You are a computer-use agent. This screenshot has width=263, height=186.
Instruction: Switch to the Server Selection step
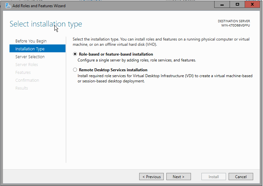(30, 57)
